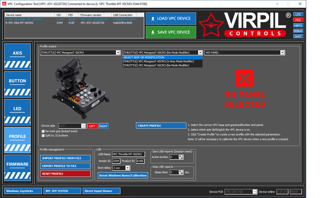Image resolution: width=330 pixels, height=198 pixels.
Task: Click CREATE PROFILE button
Action: (161, 126)
